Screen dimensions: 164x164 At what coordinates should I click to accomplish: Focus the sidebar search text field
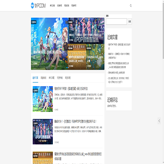pos(117,21)
